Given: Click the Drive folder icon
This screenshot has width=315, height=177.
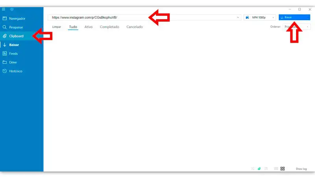Looking at the screenshot, I should tap(5, 63).
